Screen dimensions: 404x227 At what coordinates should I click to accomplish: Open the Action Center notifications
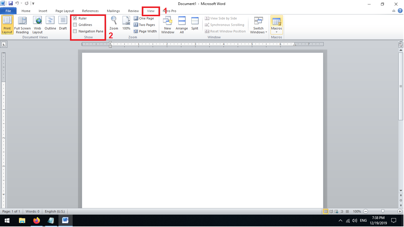pyautogui.click(x=393, y=221)
